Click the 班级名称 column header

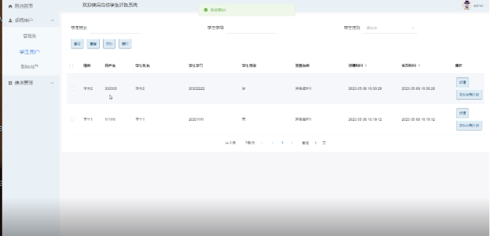303,66
